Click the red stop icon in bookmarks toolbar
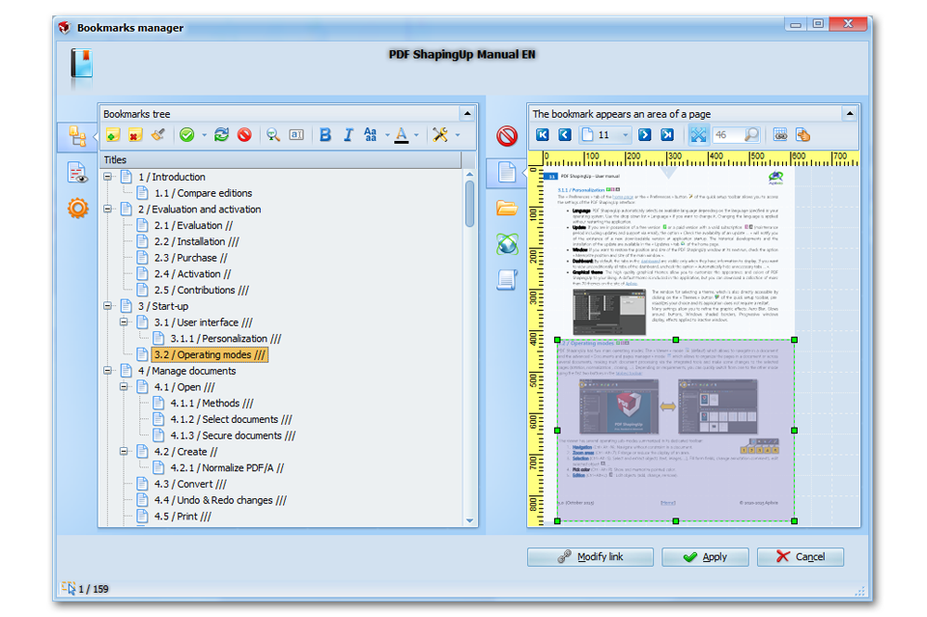This screenshot has height=617, width=927. (244, 135)
